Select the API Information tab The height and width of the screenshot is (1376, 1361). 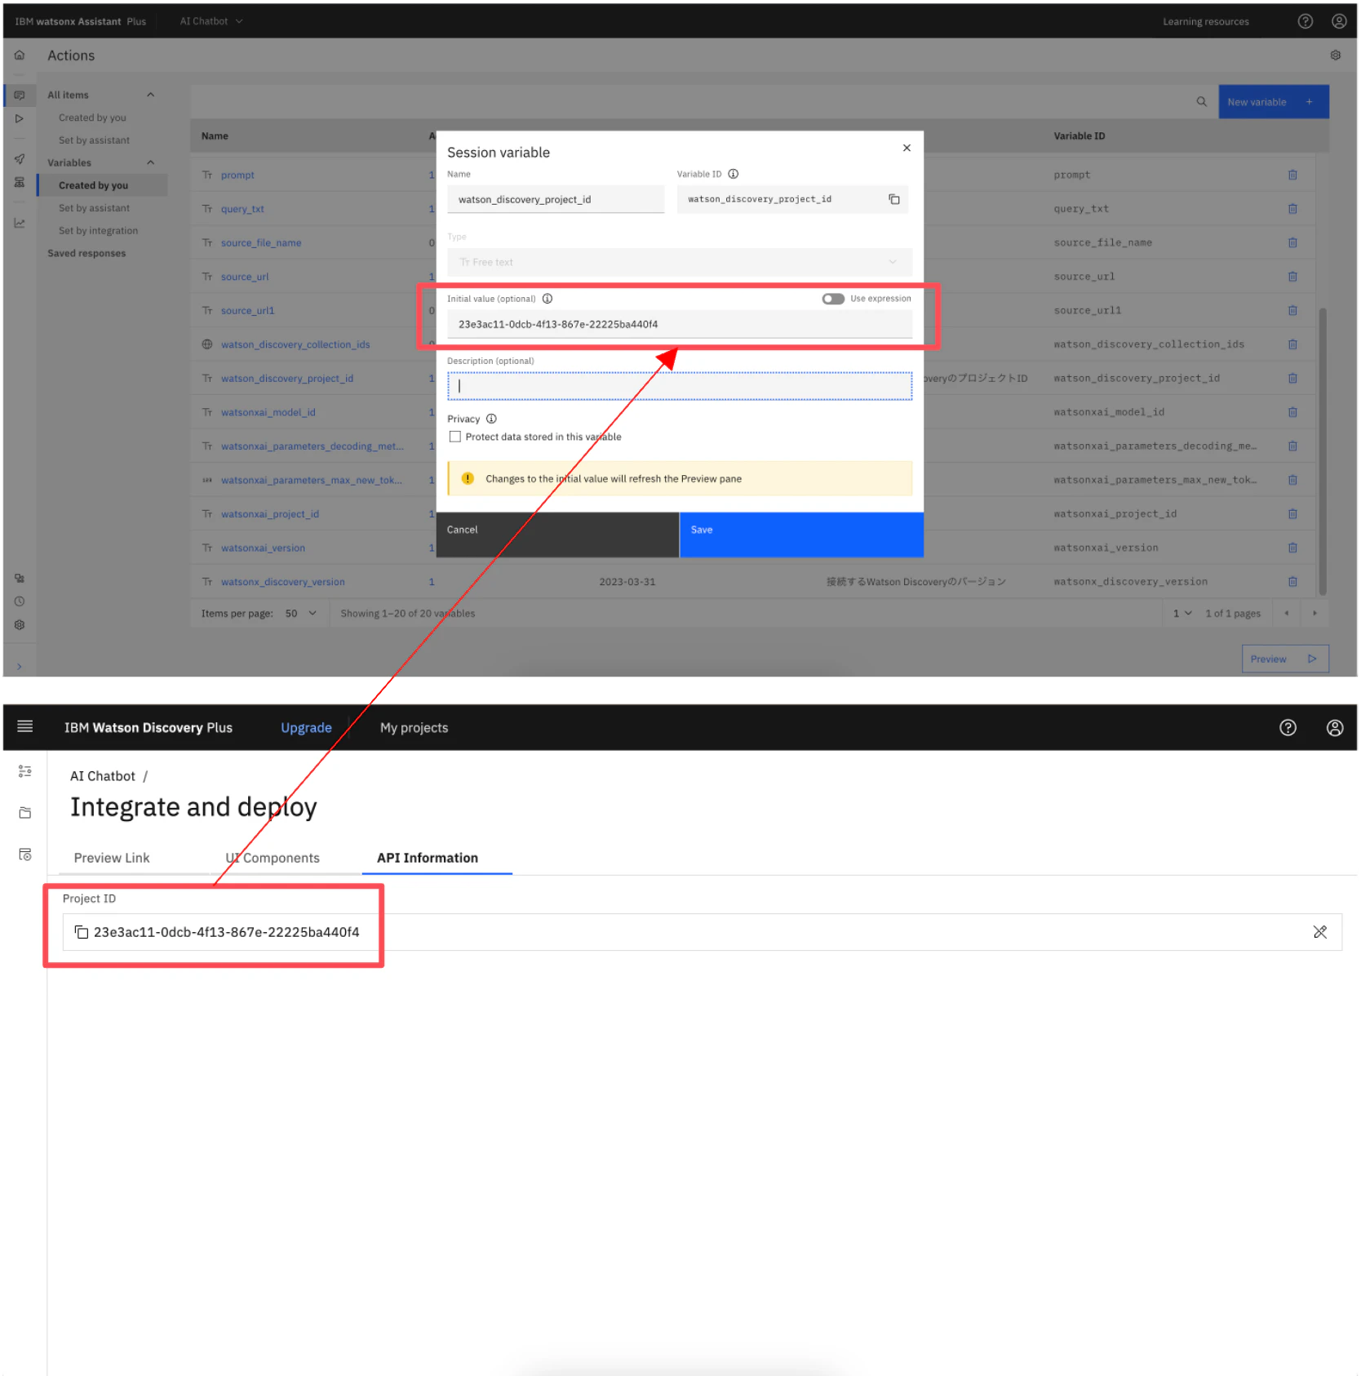428,858
